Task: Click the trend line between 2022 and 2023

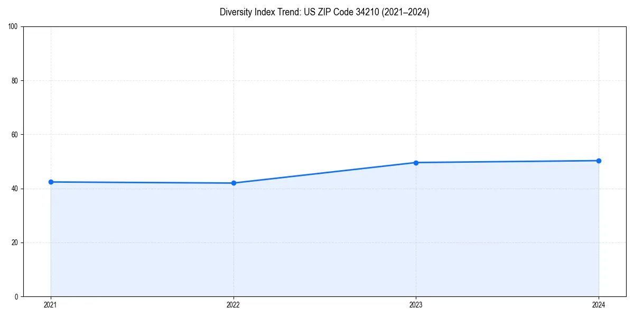Action: tap(325, 173)
